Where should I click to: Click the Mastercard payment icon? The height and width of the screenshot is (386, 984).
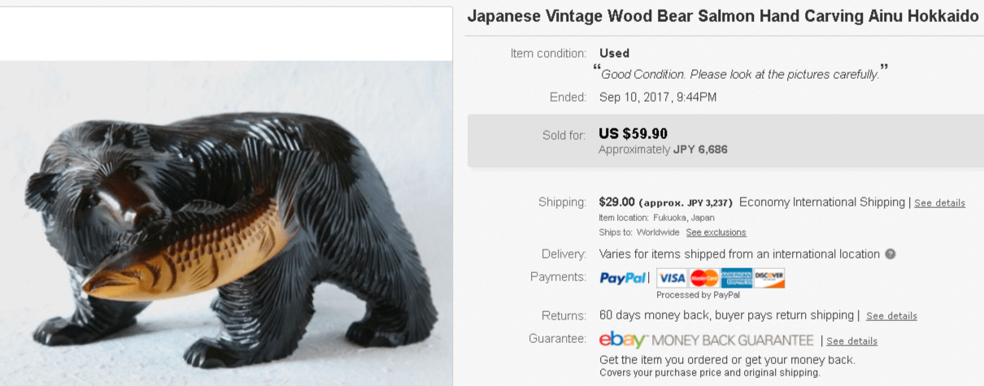704,278
